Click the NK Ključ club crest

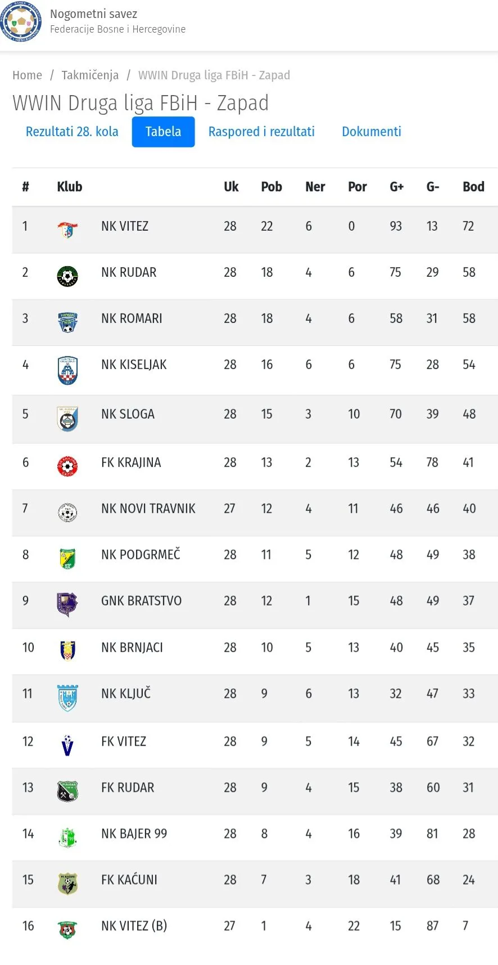tap(67, 698)
